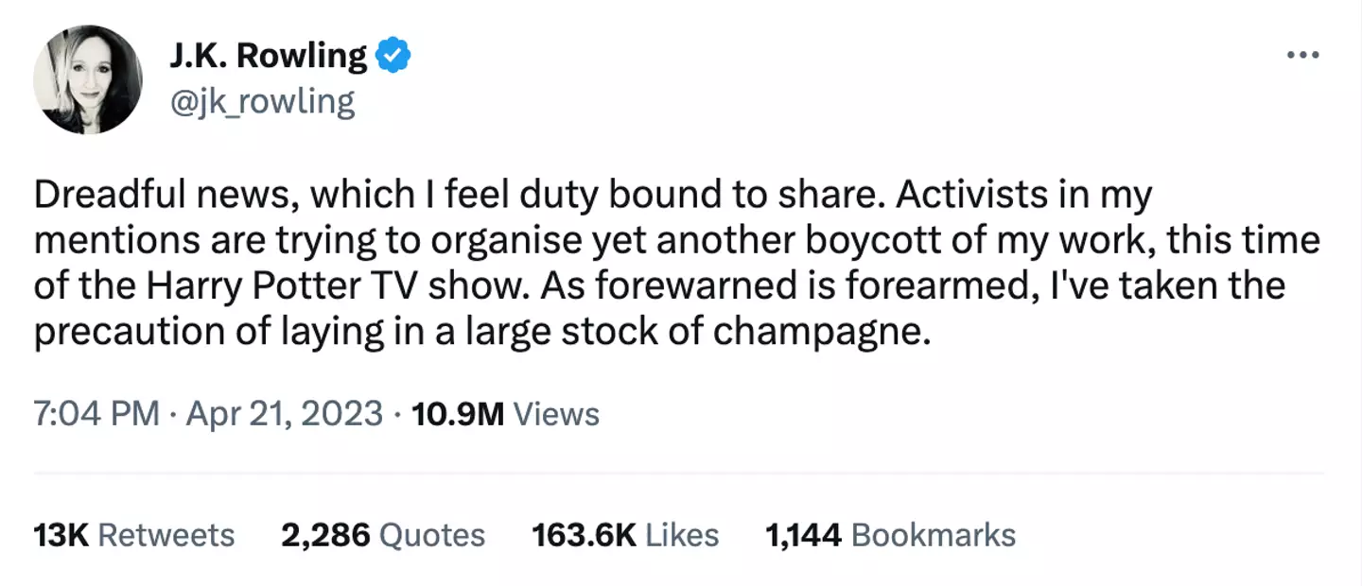
Task: Click the Apr 21, 2023 date
Action: click(284, 414)
